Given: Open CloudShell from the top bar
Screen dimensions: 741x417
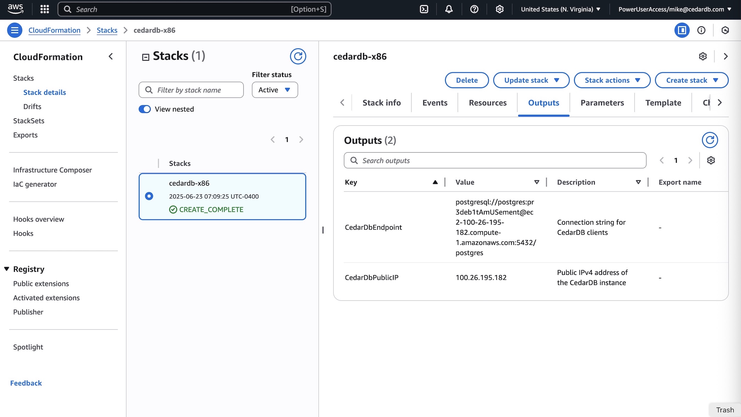Looking at the screenshot, I should click(x=424, y=9).
